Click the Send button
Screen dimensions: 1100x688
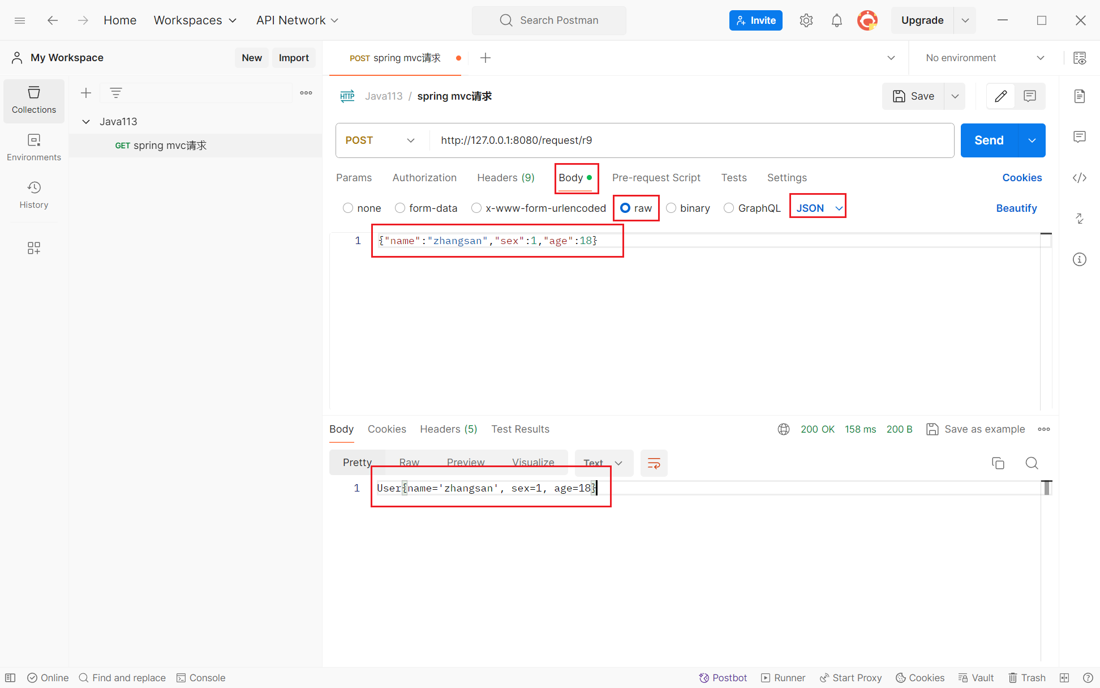pos(989,140)
